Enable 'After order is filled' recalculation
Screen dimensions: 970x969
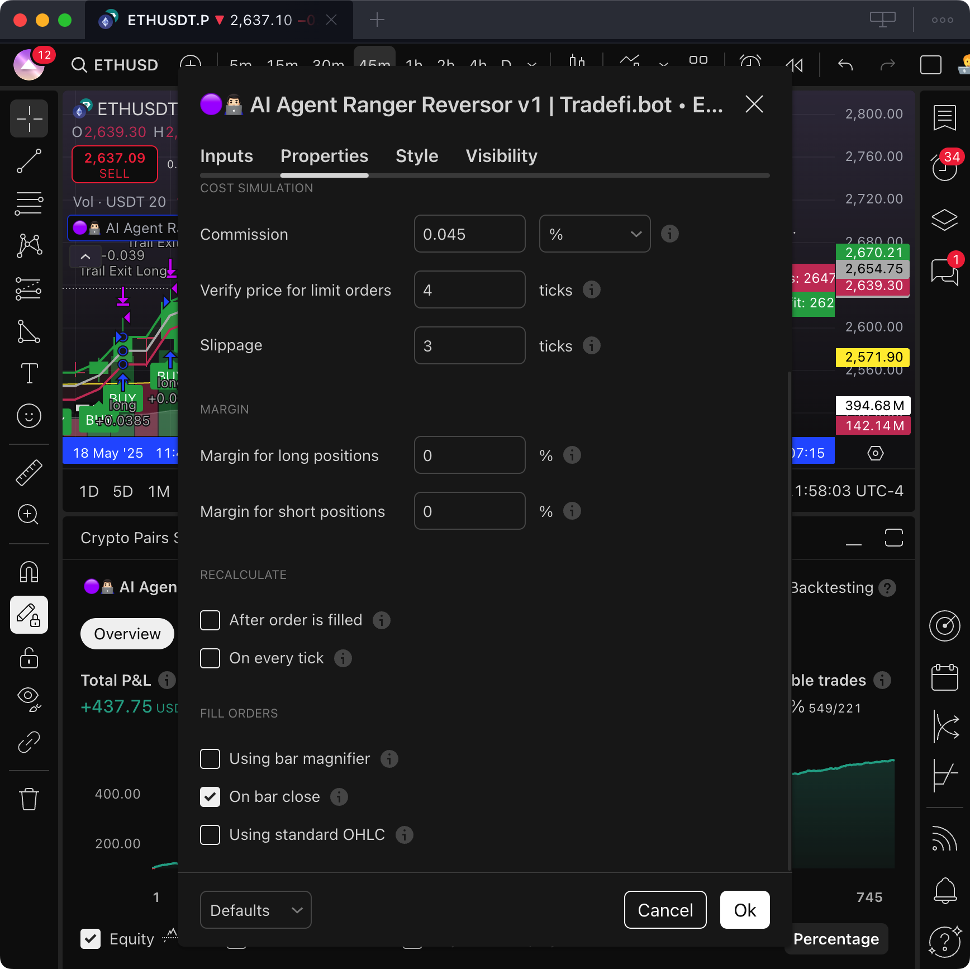pos(210,620)
